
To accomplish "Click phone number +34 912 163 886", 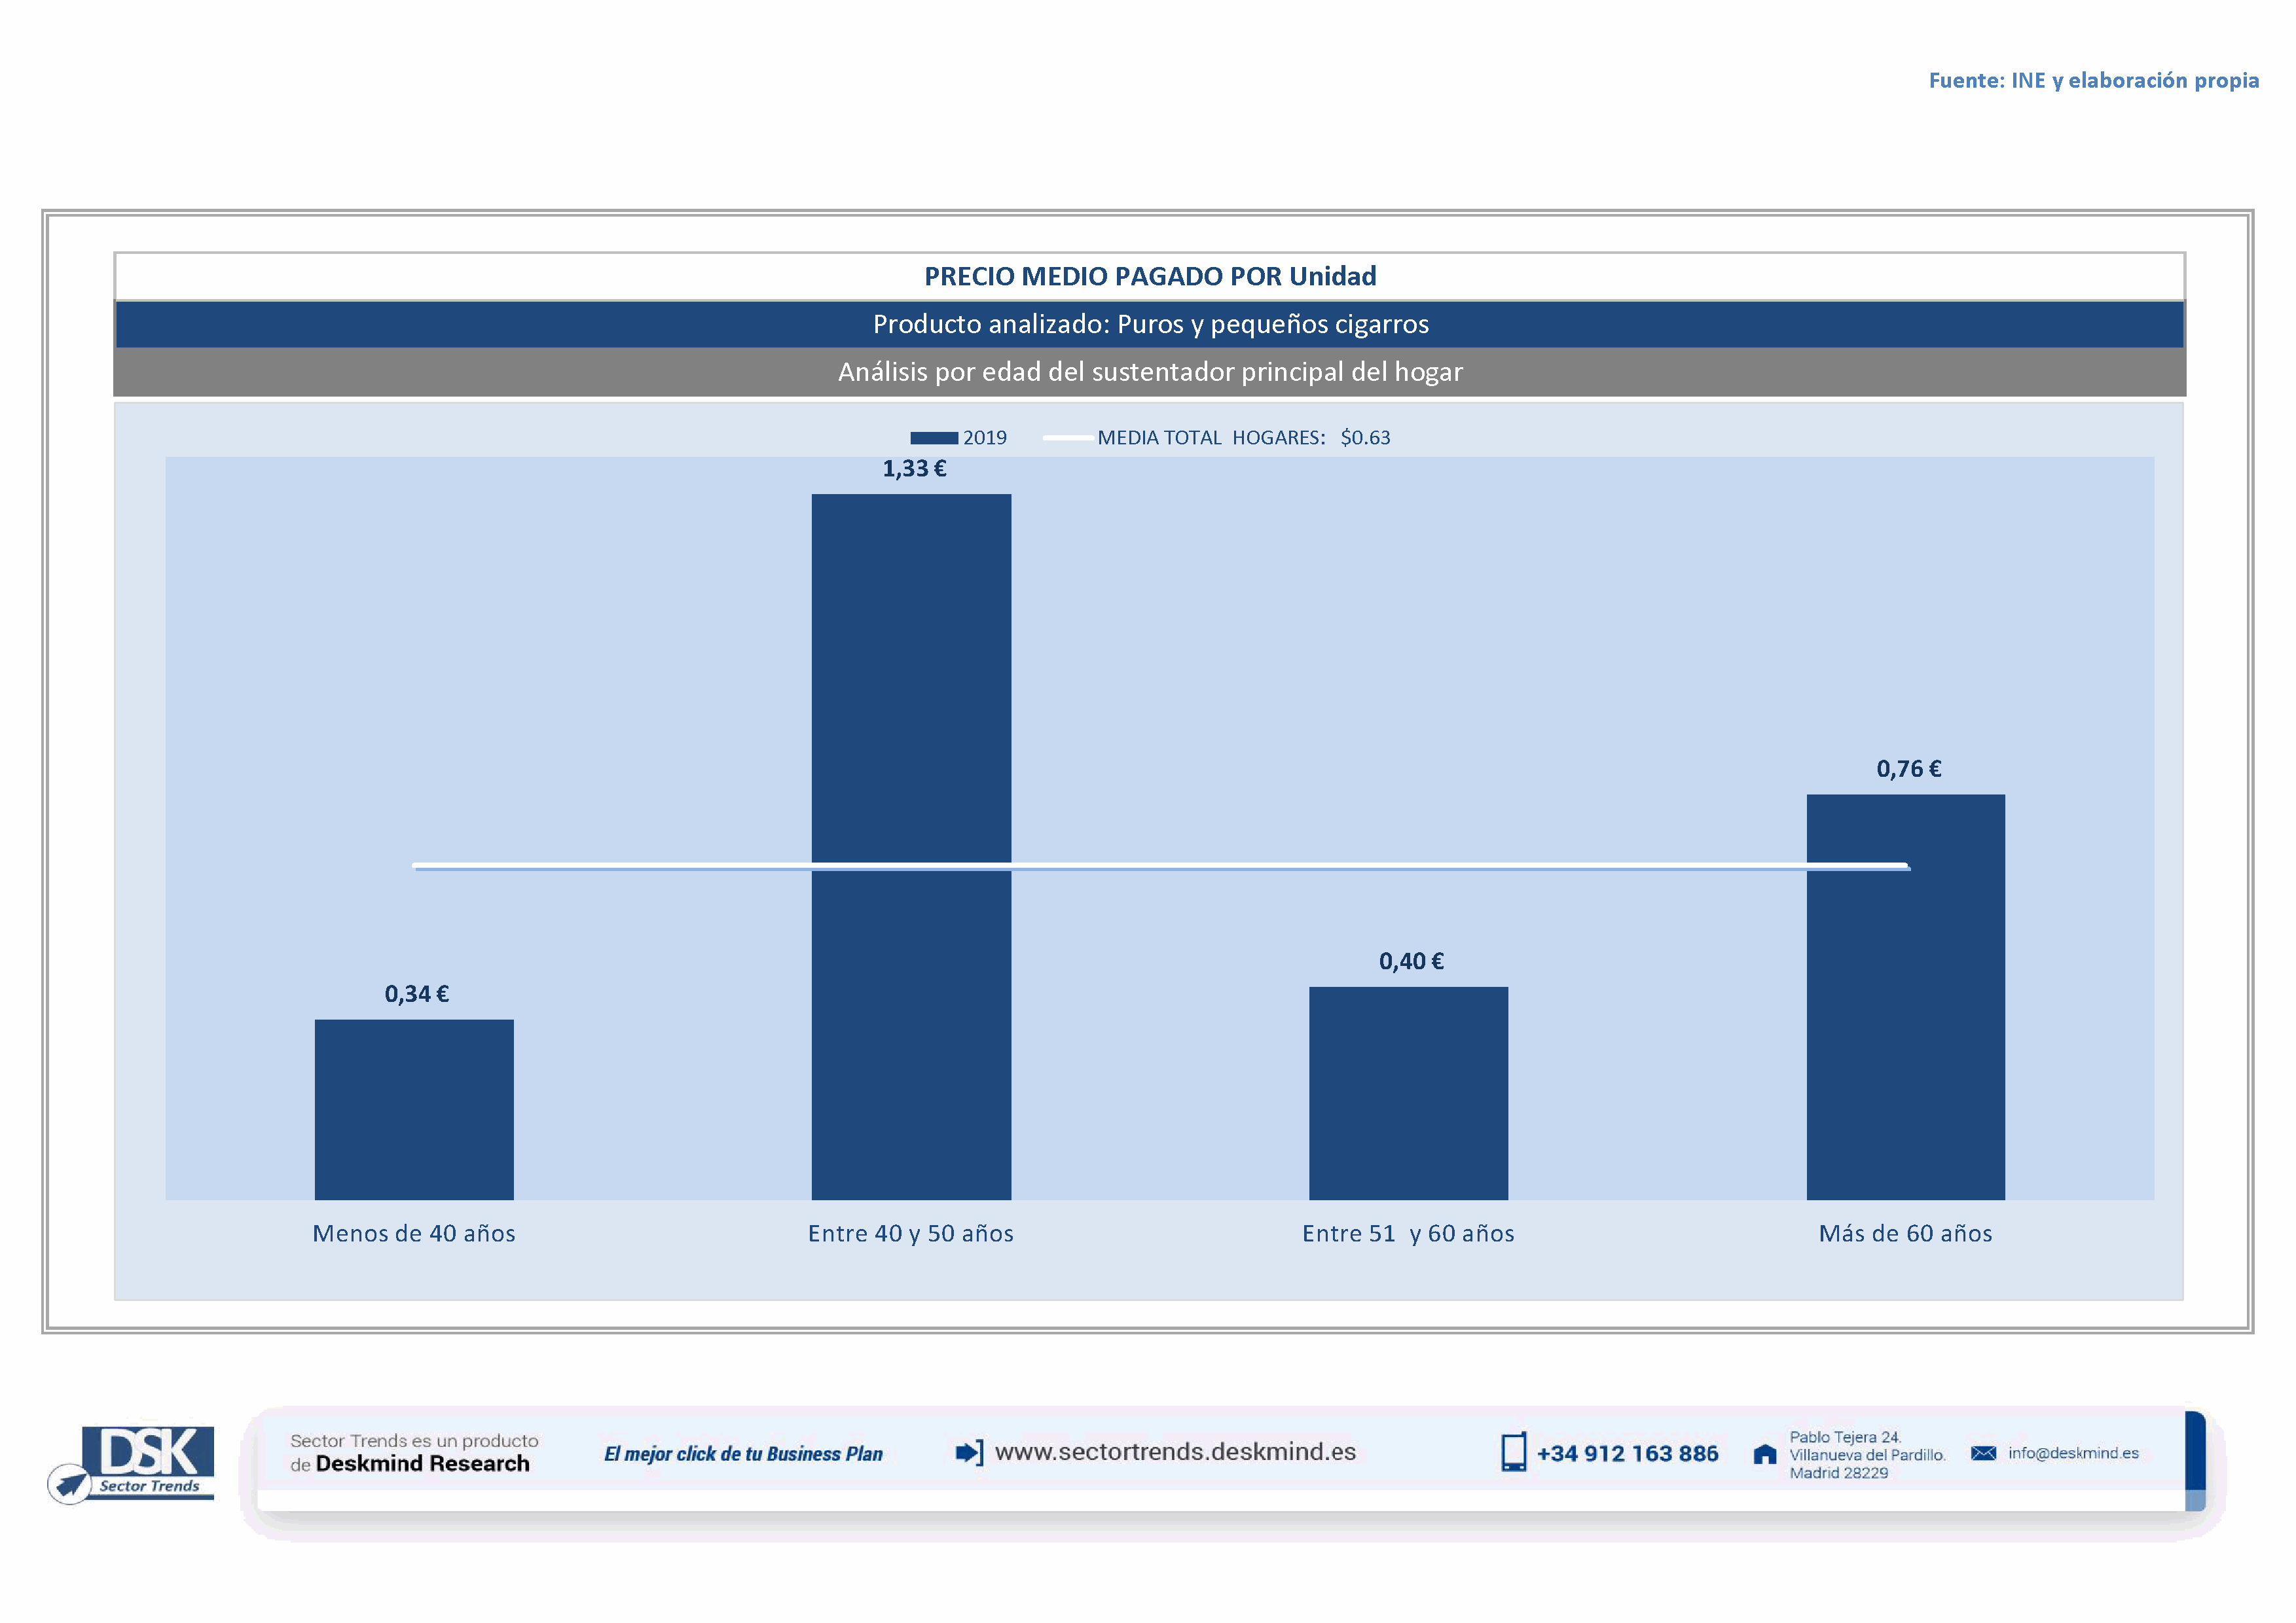I will point(1627,1454).
